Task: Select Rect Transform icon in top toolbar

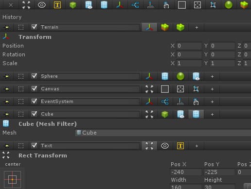Action: pyautogui.click(x=26, y=5)
